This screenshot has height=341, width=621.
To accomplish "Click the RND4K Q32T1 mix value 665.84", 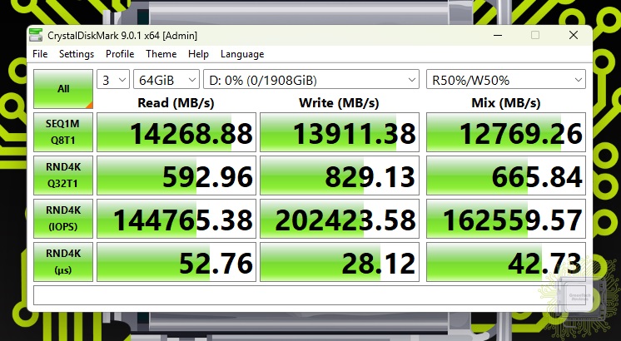I will [506, 175].
